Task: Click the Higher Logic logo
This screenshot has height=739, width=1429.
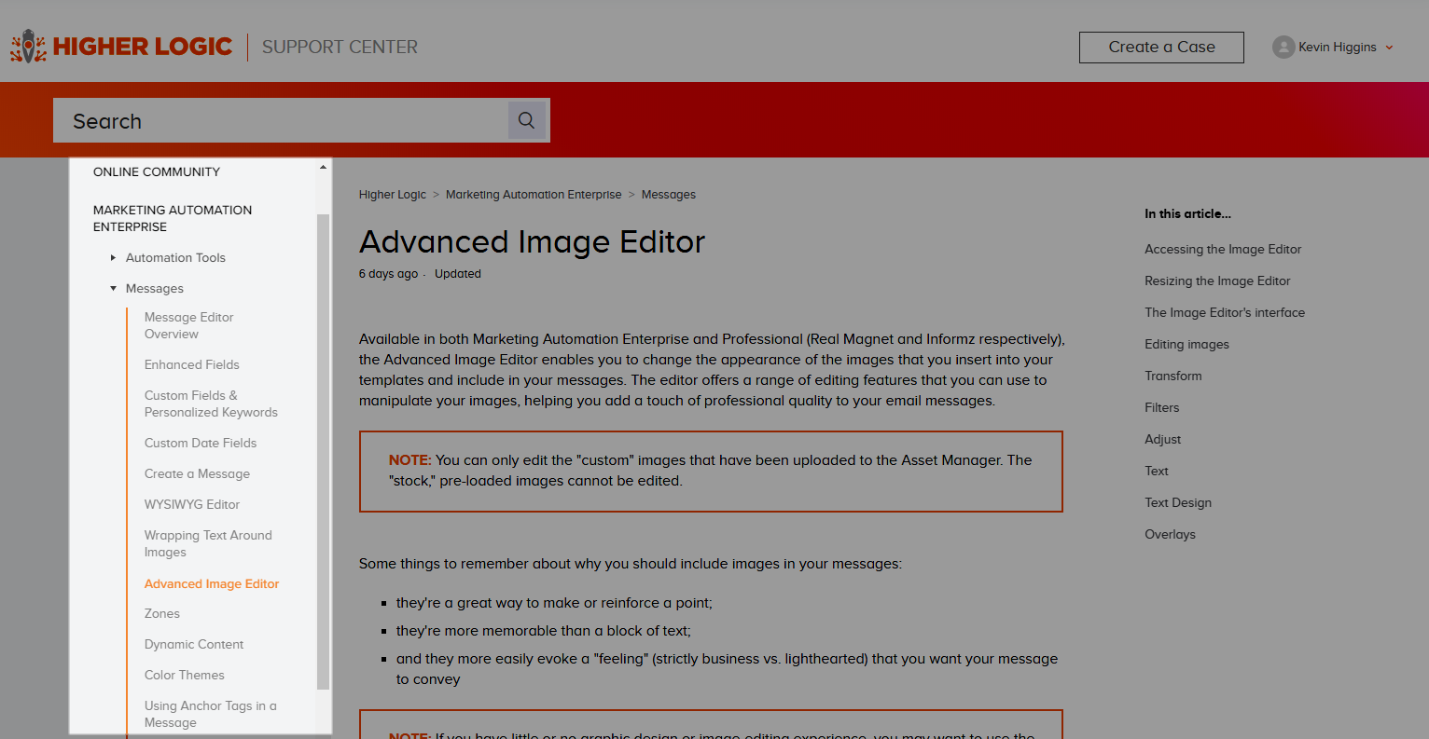Action: click(121, 47)
